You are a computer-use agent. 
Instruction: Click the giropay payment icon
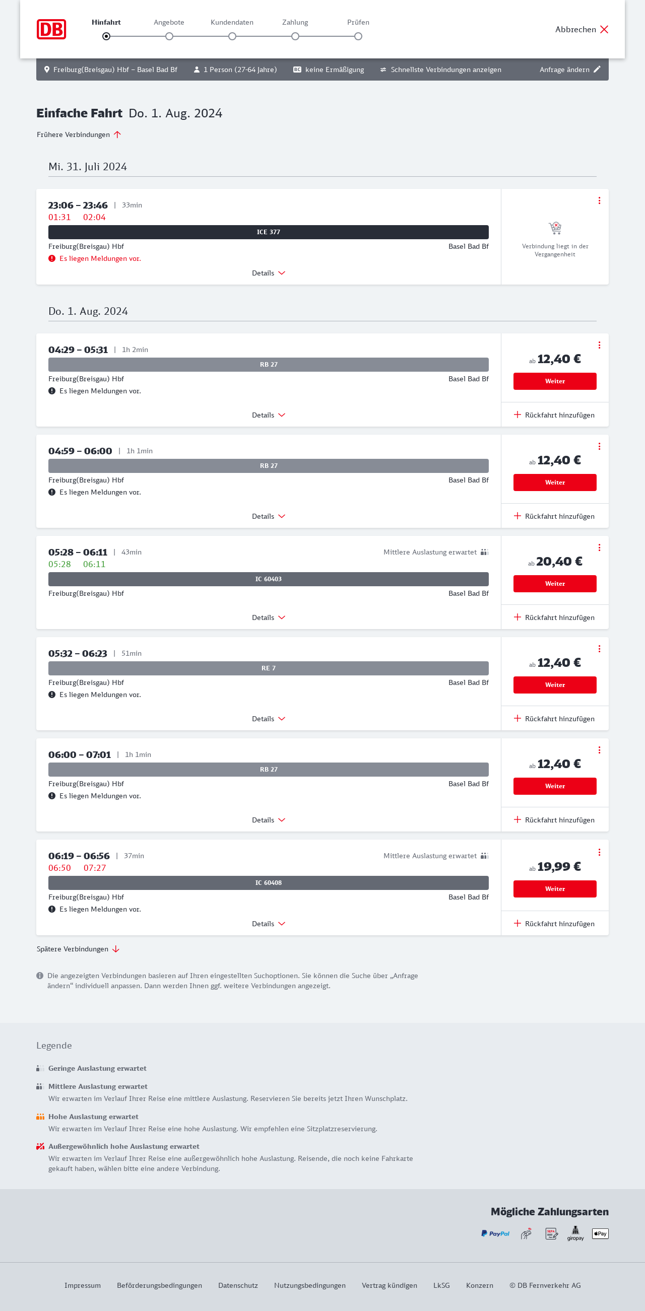575,1233
